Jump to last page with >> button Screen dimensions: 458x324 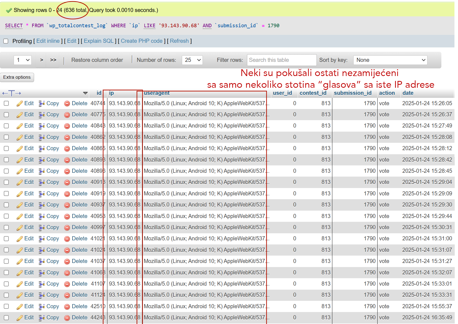coord(53,60)
